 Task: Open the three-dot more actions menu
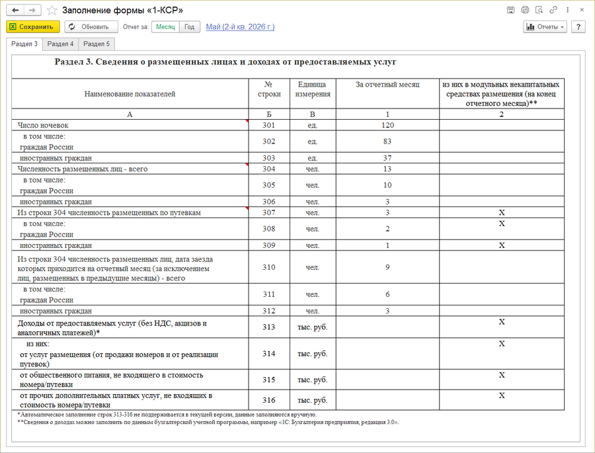coord(567,10)
